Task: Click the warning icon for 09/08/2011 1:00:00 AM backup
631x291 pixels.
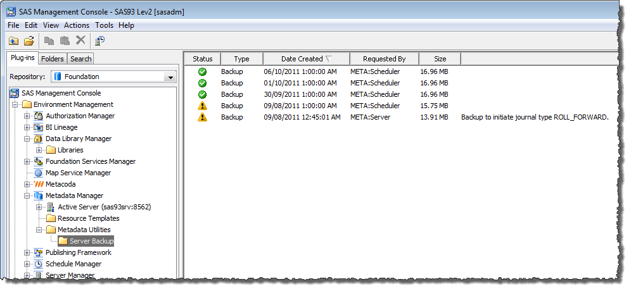Action: (203, 106)
